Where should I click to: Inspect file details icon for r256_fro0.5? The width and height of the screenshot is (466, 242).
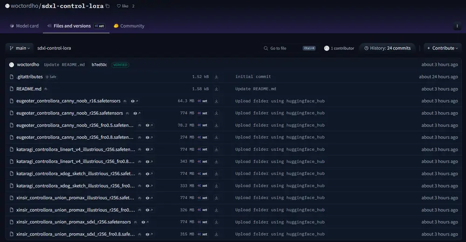coord(149,125)
